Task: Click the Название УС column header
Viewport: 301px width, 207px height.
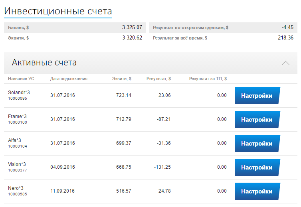Action: 21,79
